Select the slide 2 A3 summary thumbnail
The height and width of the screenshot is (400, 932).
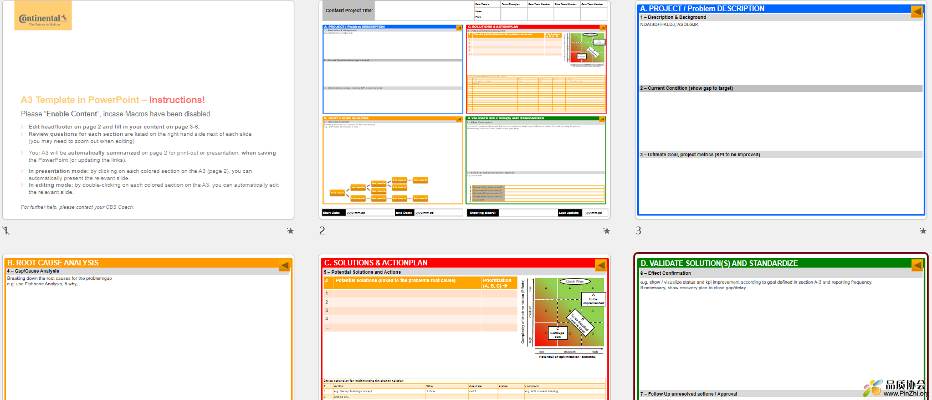tap(464, 110)
